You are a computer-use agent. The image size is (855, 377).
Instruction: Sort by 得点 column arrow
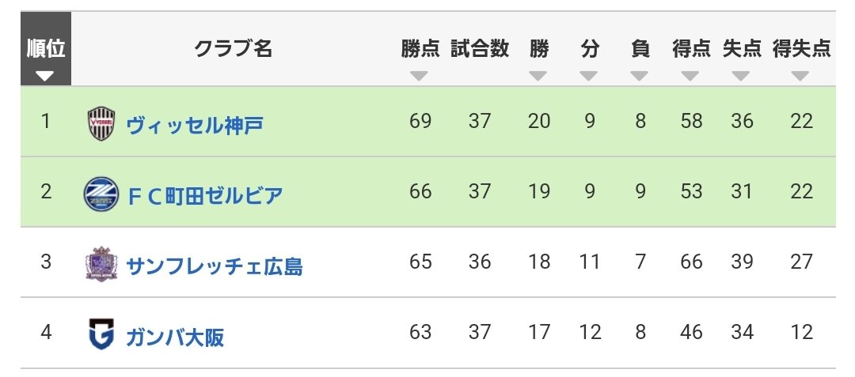click(690, 76)
